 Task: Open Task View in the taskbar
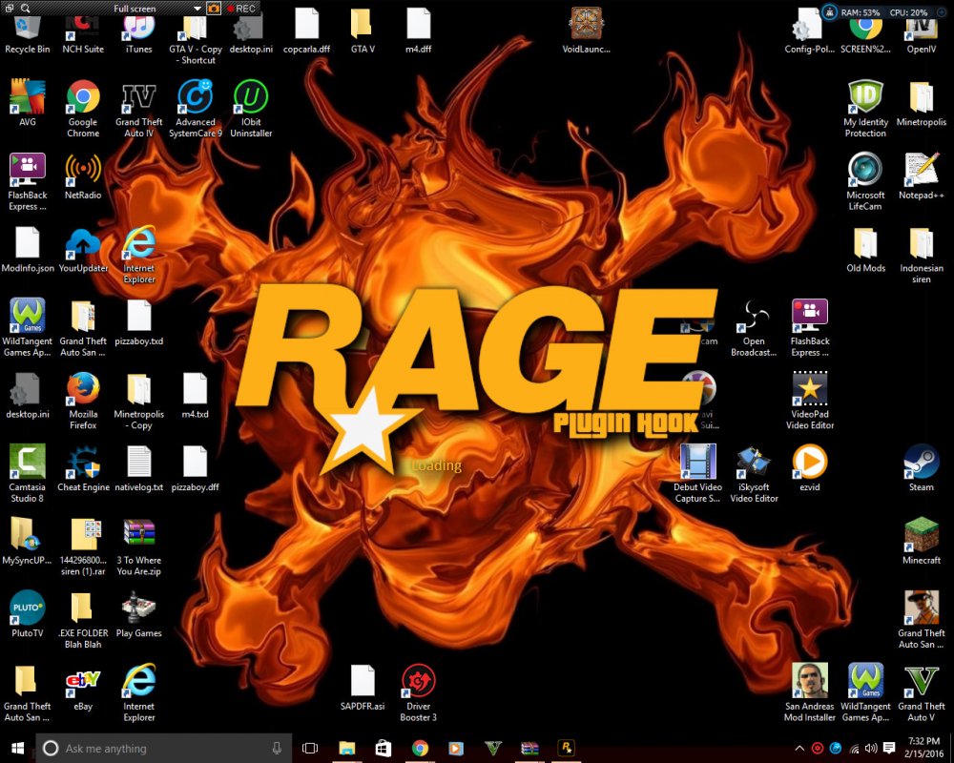tap(310, 749)
